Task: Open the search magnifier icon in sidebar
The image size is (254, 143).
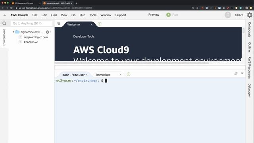Action: pos(4,23)
